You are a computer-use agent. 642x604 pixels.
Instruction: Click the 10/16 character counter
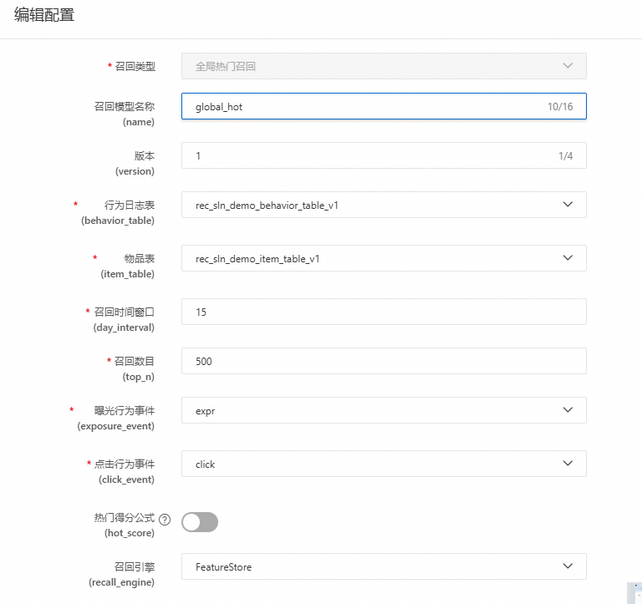560,107
